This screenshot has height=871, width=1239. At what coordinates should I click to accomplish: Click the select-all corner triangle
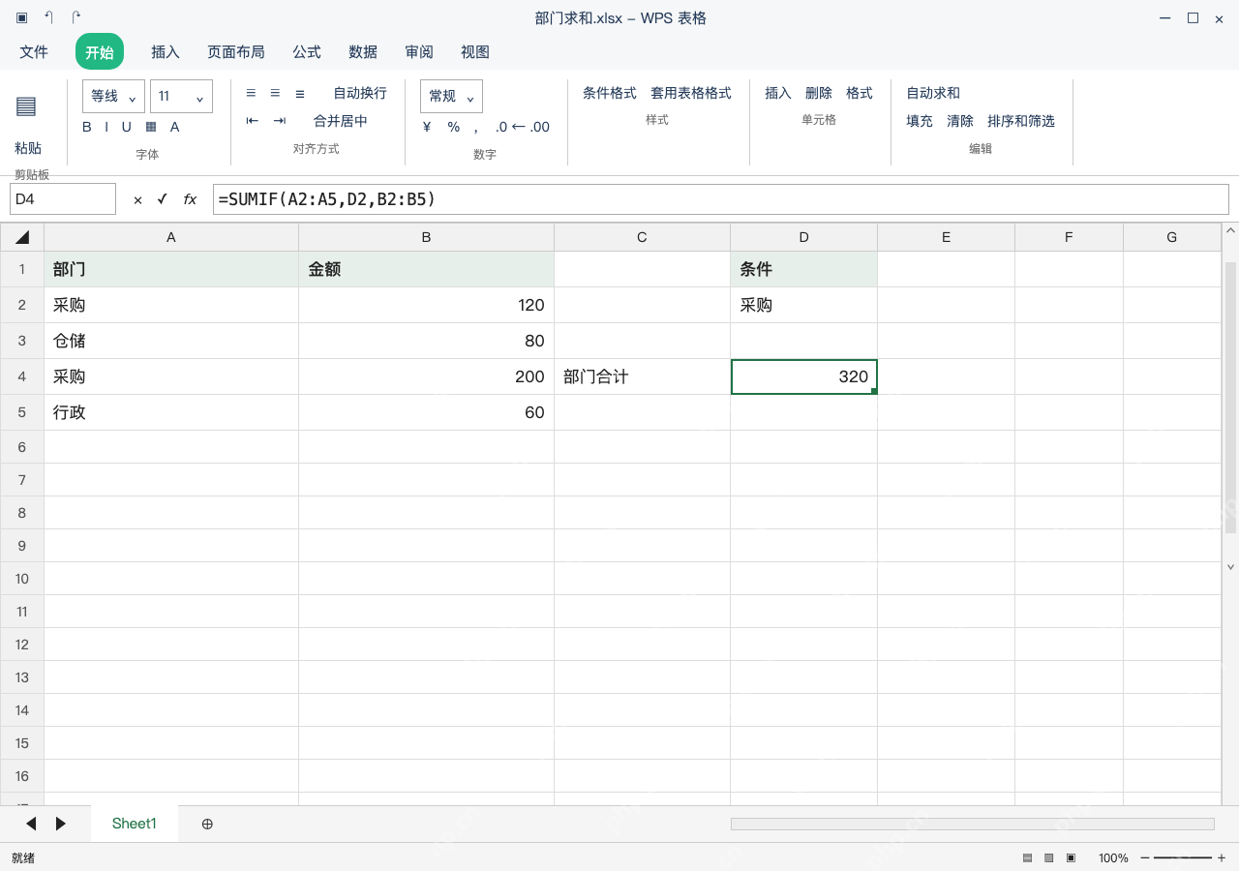coord(22,237)
